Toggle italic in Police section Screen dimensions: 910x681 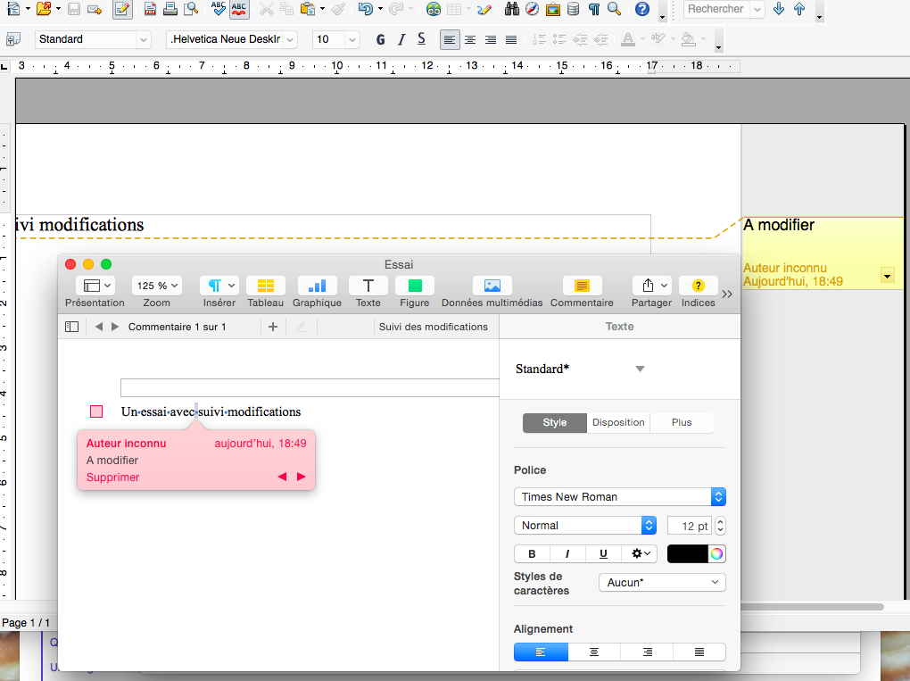(567, 554)
